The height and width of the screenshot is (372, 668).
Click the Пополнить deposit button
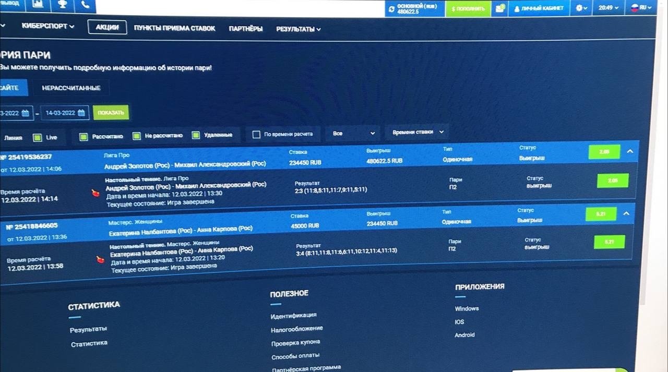468,9
